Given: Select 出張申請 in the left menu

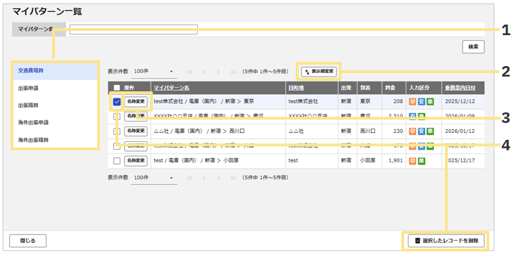Looking at the screenshot, I should tap(55, 89).
